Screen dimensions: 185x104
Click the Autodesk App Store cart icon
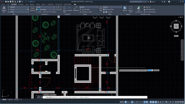coord(162,2)
